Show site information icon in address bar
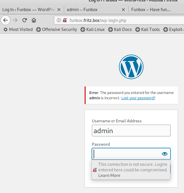184x193 pixels. coord(59,20)
